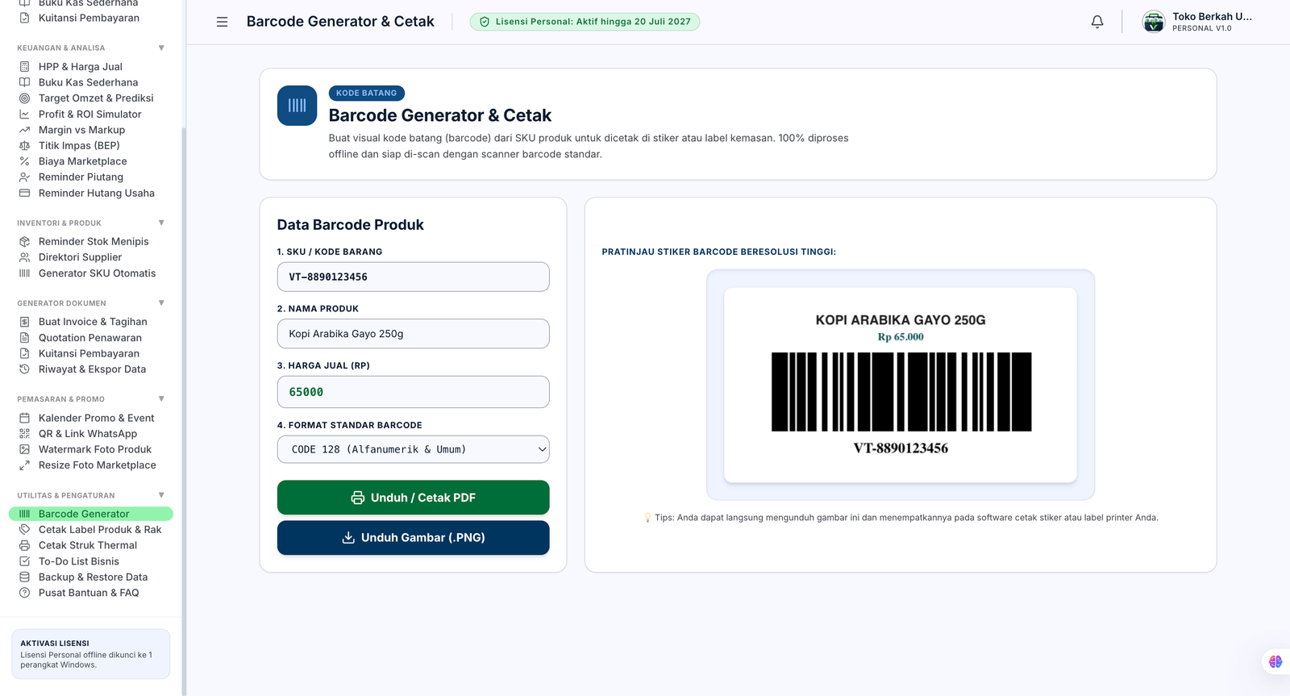Open the floating brain assistant icon
This screenshot has width=1290, height=696.
[x=1275, y=661]
